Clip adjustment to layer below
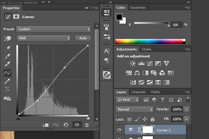This screenshot has width=209, height=139. pyautogui.click(x=45, y=125)
